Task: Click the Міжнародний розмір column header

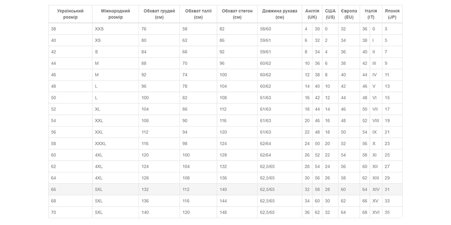Action: [115, 14]
